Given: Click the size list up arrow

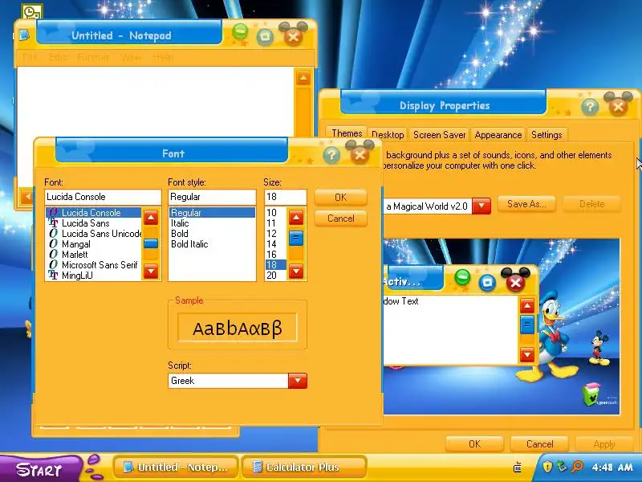Looking at the screenshot, I should coord(296,218).
